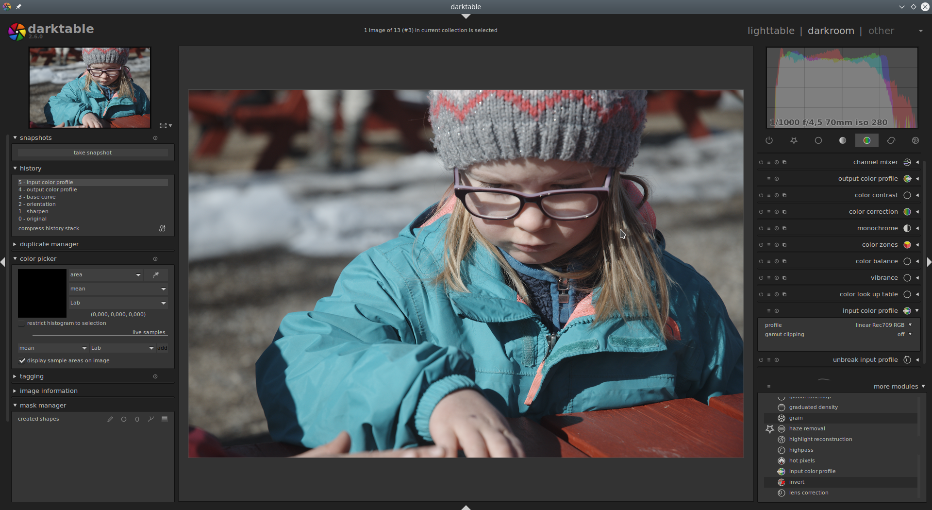Click the darktable logo
The image size is (932, 510).
pos(51,31)
